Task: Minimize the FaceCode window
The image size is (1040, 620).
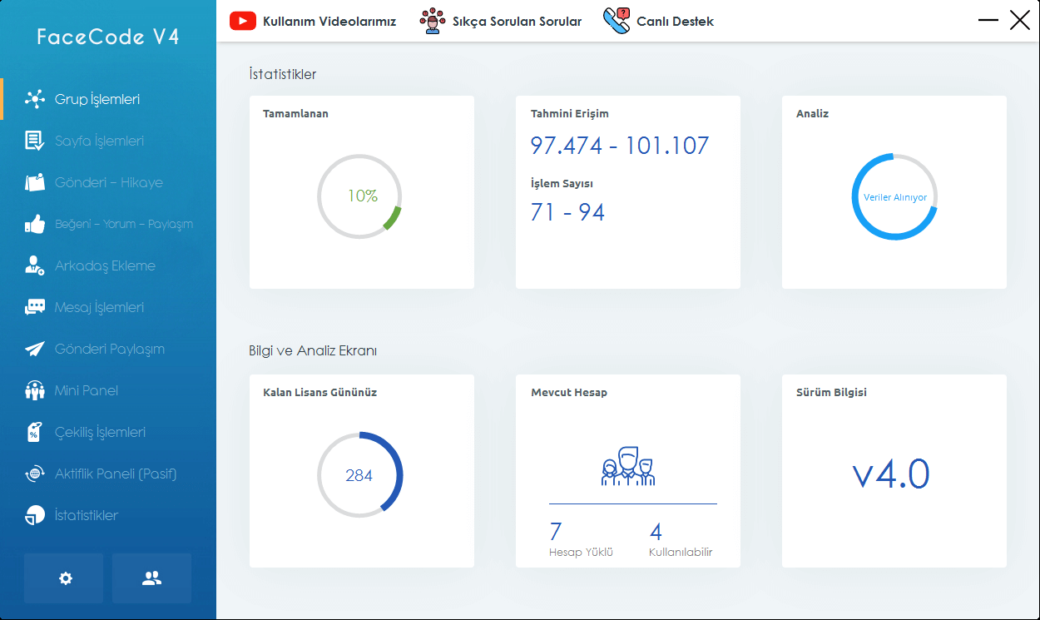Action: pos(988,20)
